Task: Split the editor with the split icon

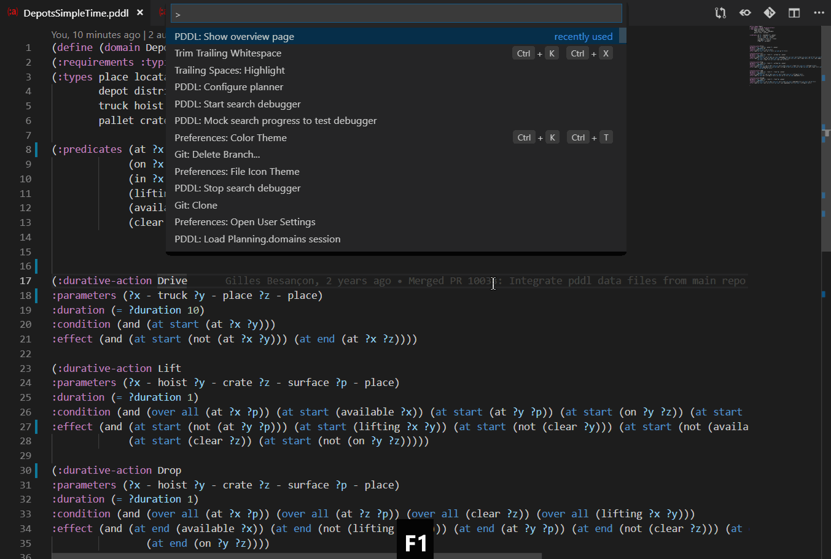Action: tap(794, 12)
